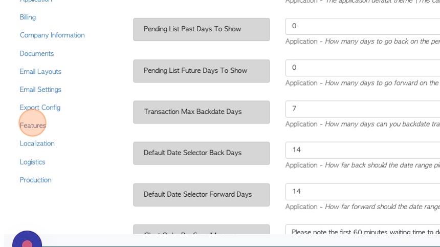Open the Features settings section
The height and width of the screenshot is (247, 440).
33,126
